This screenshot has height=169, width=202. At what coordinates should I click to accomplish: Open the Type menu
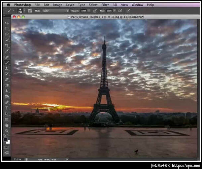81,5
